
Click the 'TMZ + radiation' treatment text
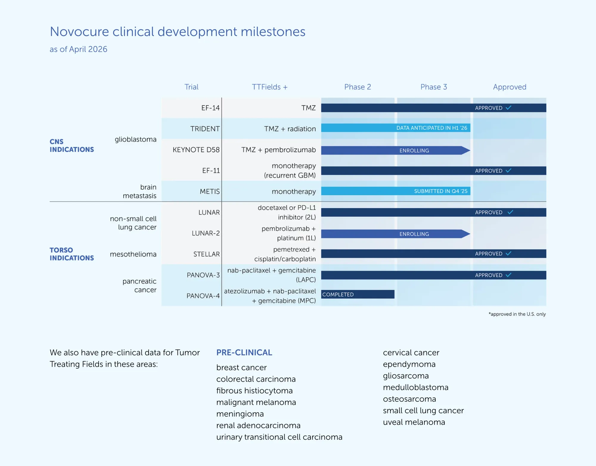coord(290,129)
